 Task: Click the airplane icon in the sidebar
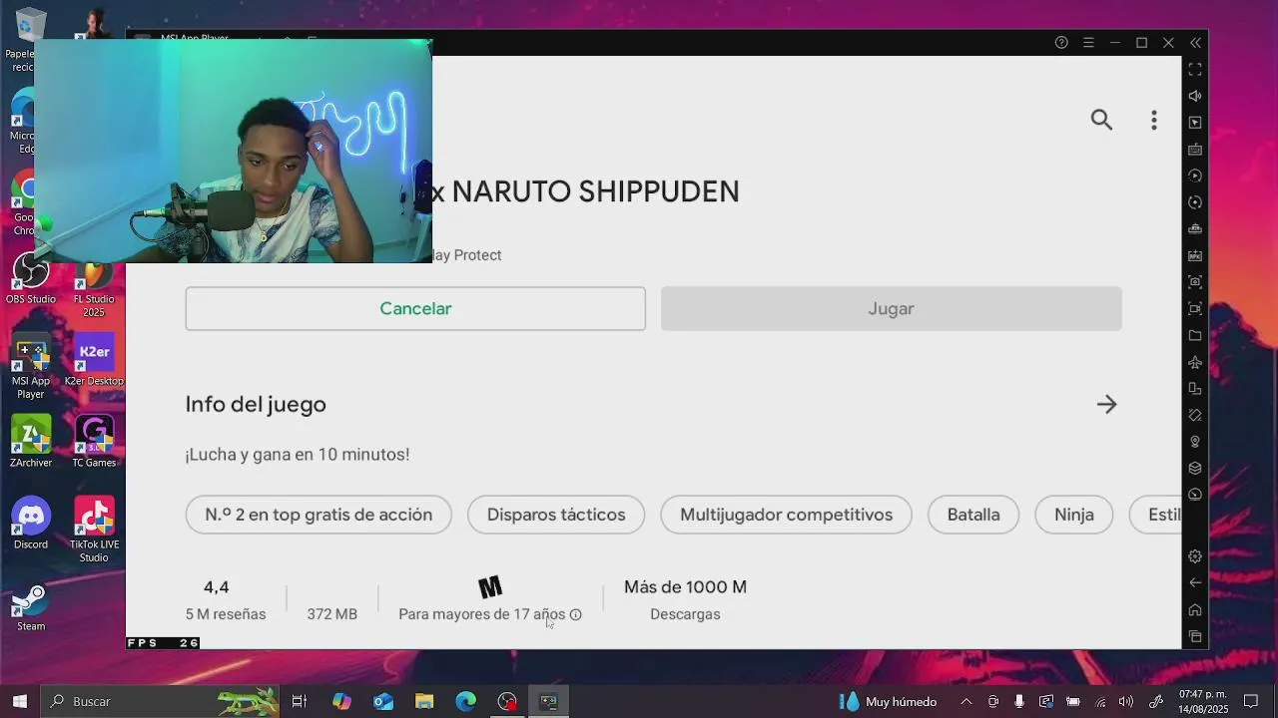click(x=1195, y=362)
